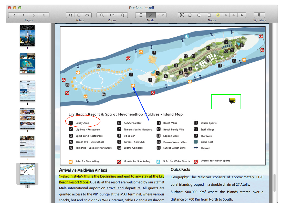
Task: Click the 'Beach Villas' legend text
Action: tap(170, 123)
